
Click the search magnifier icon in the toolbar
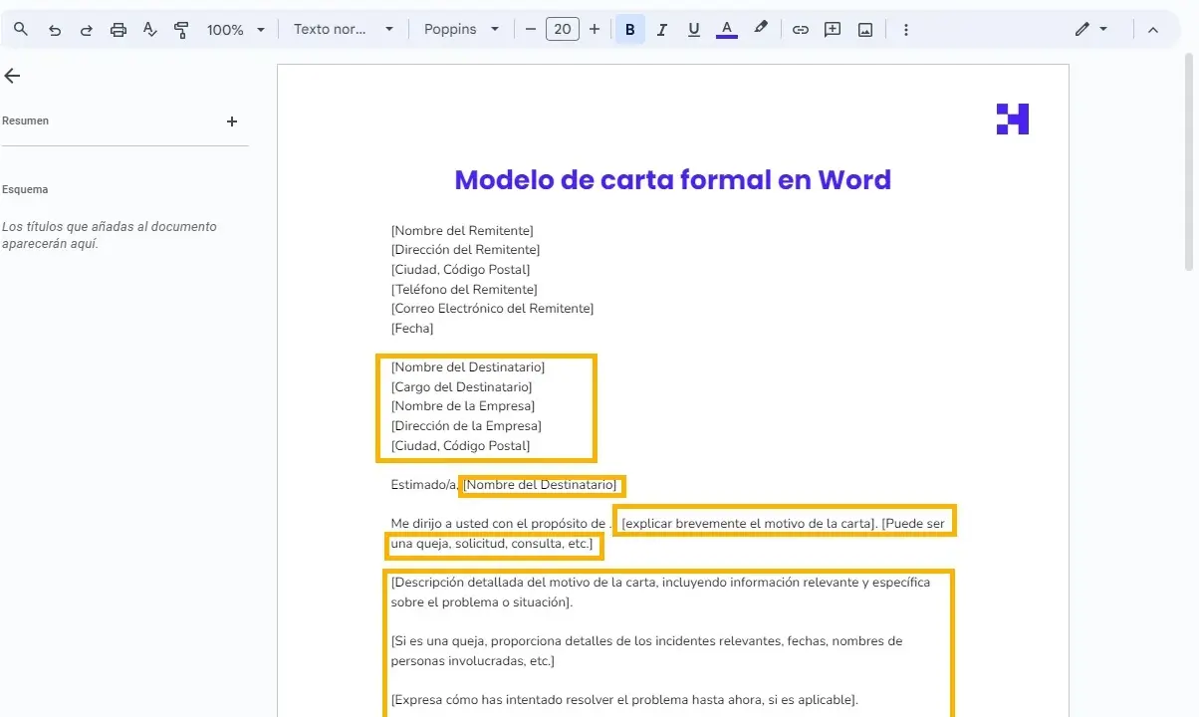(x=21, y=30)
